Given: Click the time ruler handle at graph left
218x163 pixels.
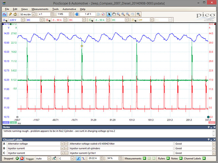Looking at the screenshot, I should pyautogui.click(x=17, y=117).
